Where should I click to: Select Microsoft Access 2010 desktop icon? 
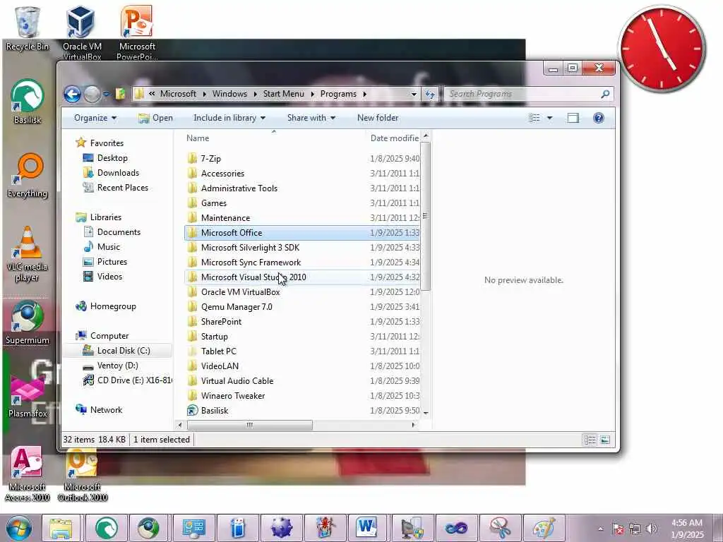(x=28, y=474)
